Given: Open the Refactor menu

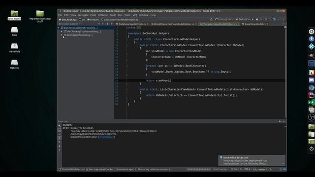Looking at the screenshot, I should pos(103,15).
